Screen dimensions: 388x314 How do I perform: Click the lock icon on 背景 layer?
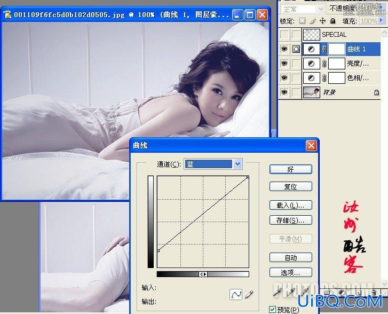(x=376, y=92)
